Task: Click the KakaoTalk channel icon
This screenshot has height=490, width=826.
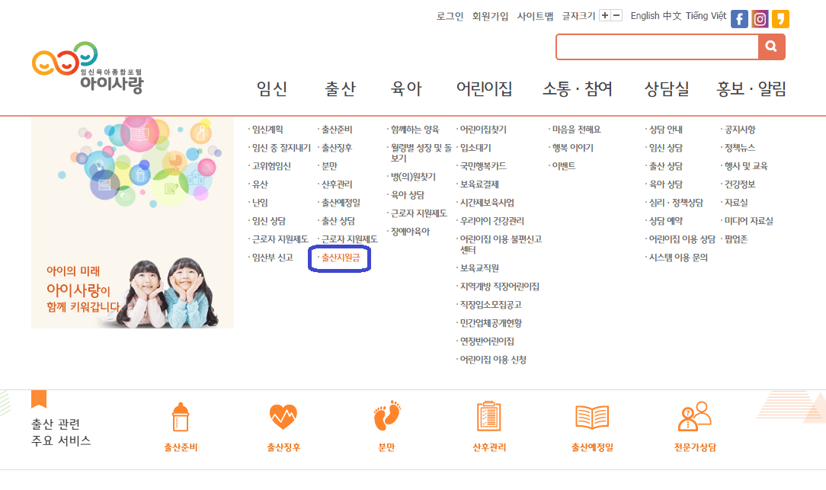Action: (x=780, y=18)
